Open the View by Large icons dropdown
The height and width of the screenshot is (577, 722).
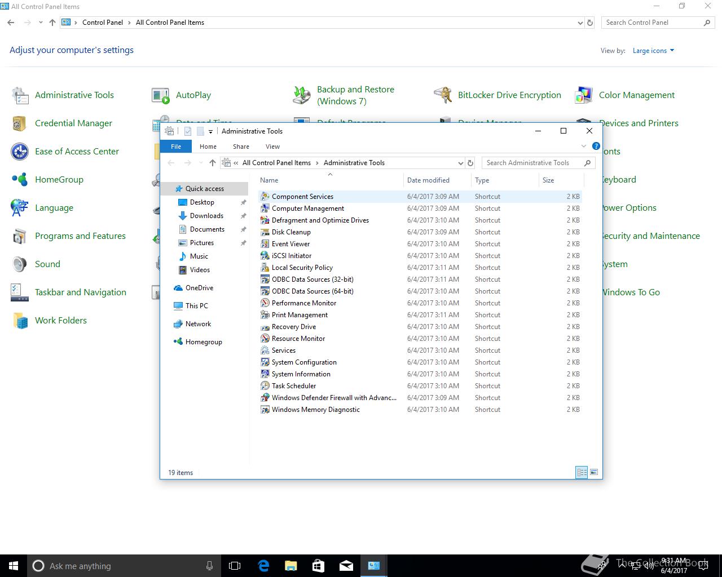[653, 51]
